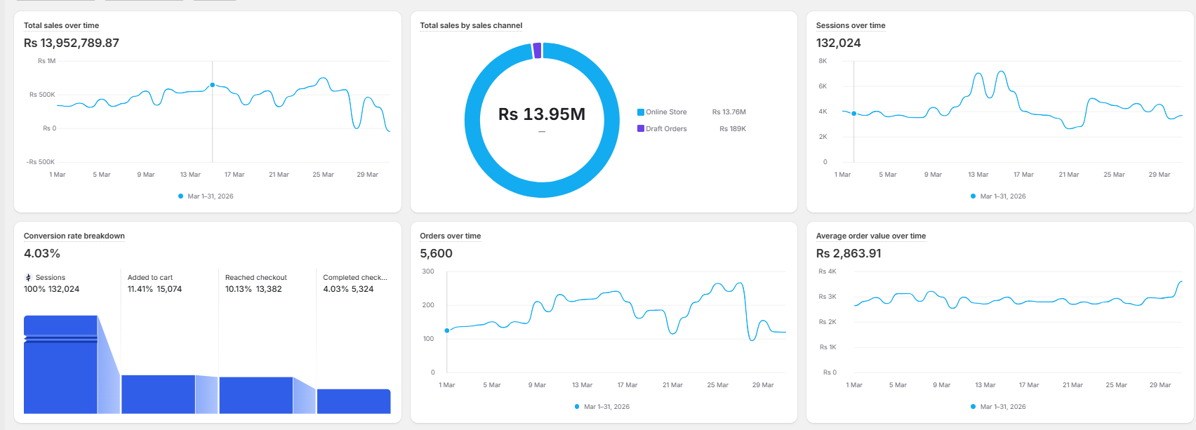Image resolution: width=1196 pixels, height=430 pixels.
Task: Click the Rs 13,952,789.87 total sales value
Action: pyautogui.click(x=72, y=43)
